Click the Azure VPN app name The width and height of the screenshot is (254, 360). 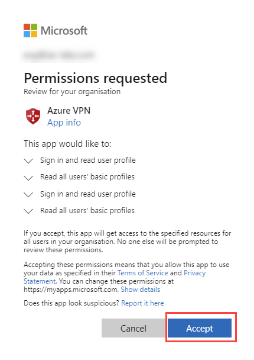point(69,111)
